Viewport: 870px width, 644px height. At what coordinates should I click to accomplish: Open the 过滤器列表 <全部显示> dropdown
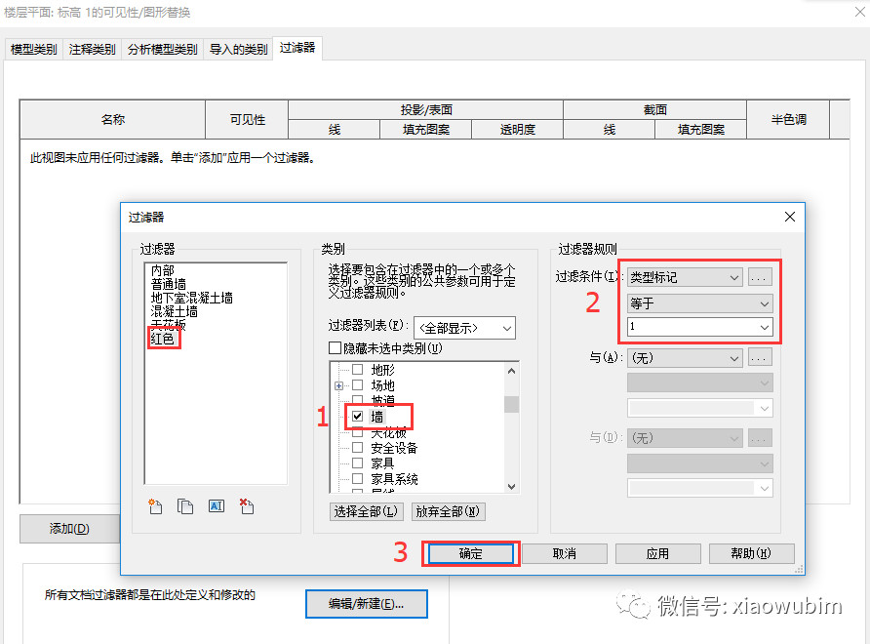tap(464, 328)
